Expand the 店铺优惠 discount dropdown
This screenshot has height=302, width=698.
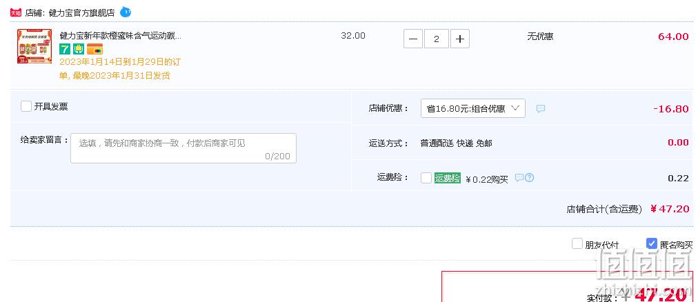472,108
